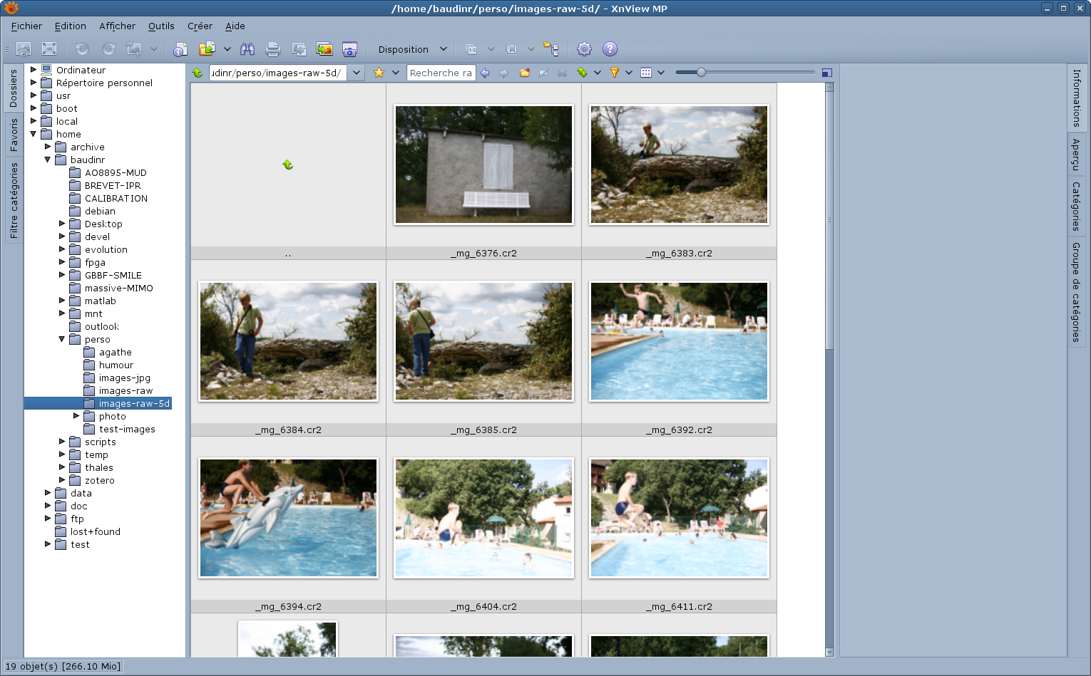The height and width of the screenshot is (676, 1091).
Task: Click the slideshow icon in toolbar
Action: [x=324, y=49]
